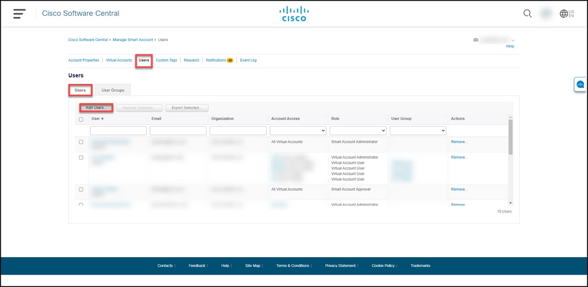Open the Site Map footer link
The height and width of the screenshot is (287, 588).
253,266
